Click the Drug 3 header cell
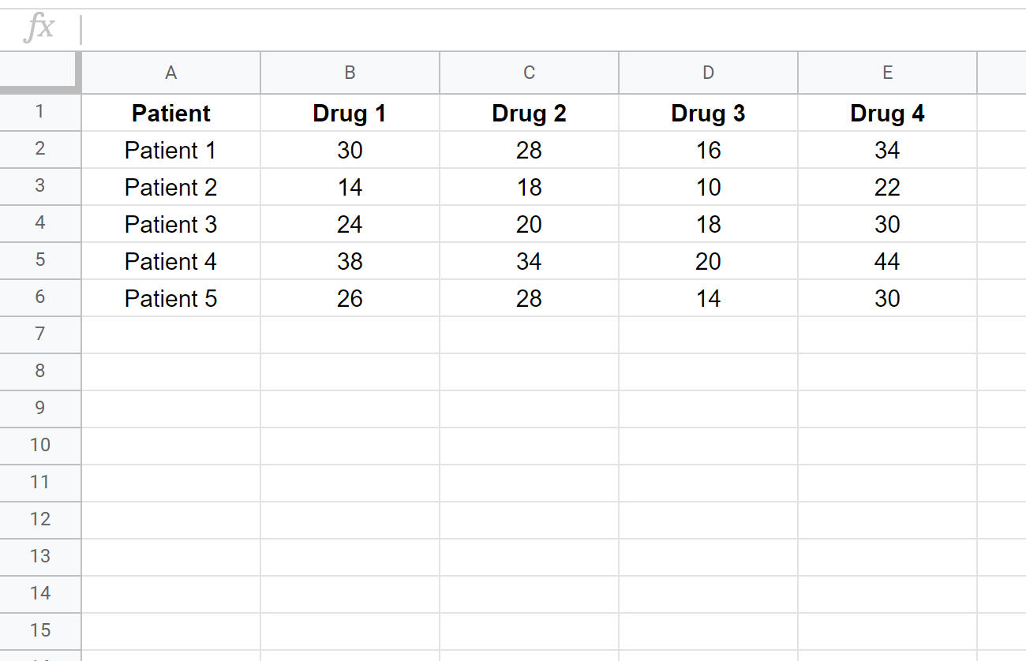The width and height of the screenshot is (1026, 661). (709, 113)
